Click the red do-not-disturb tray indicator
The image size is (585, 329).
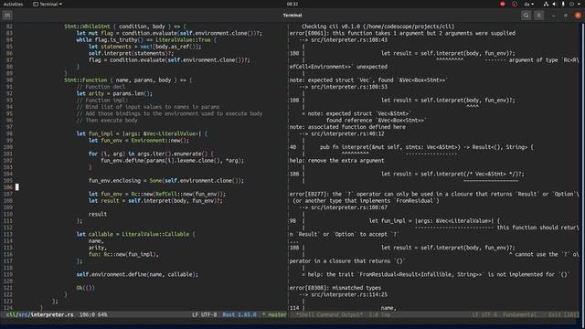pyautogui.click(x=503, y=4)
